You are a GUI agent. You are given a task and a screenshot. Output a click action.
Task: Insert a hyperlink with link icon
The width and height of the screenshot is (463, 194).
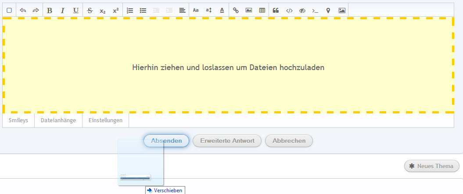236,10
